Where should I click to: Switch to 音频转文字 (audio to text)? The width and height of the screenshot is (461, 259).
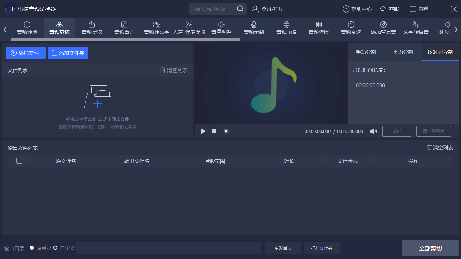click(156, 28)
